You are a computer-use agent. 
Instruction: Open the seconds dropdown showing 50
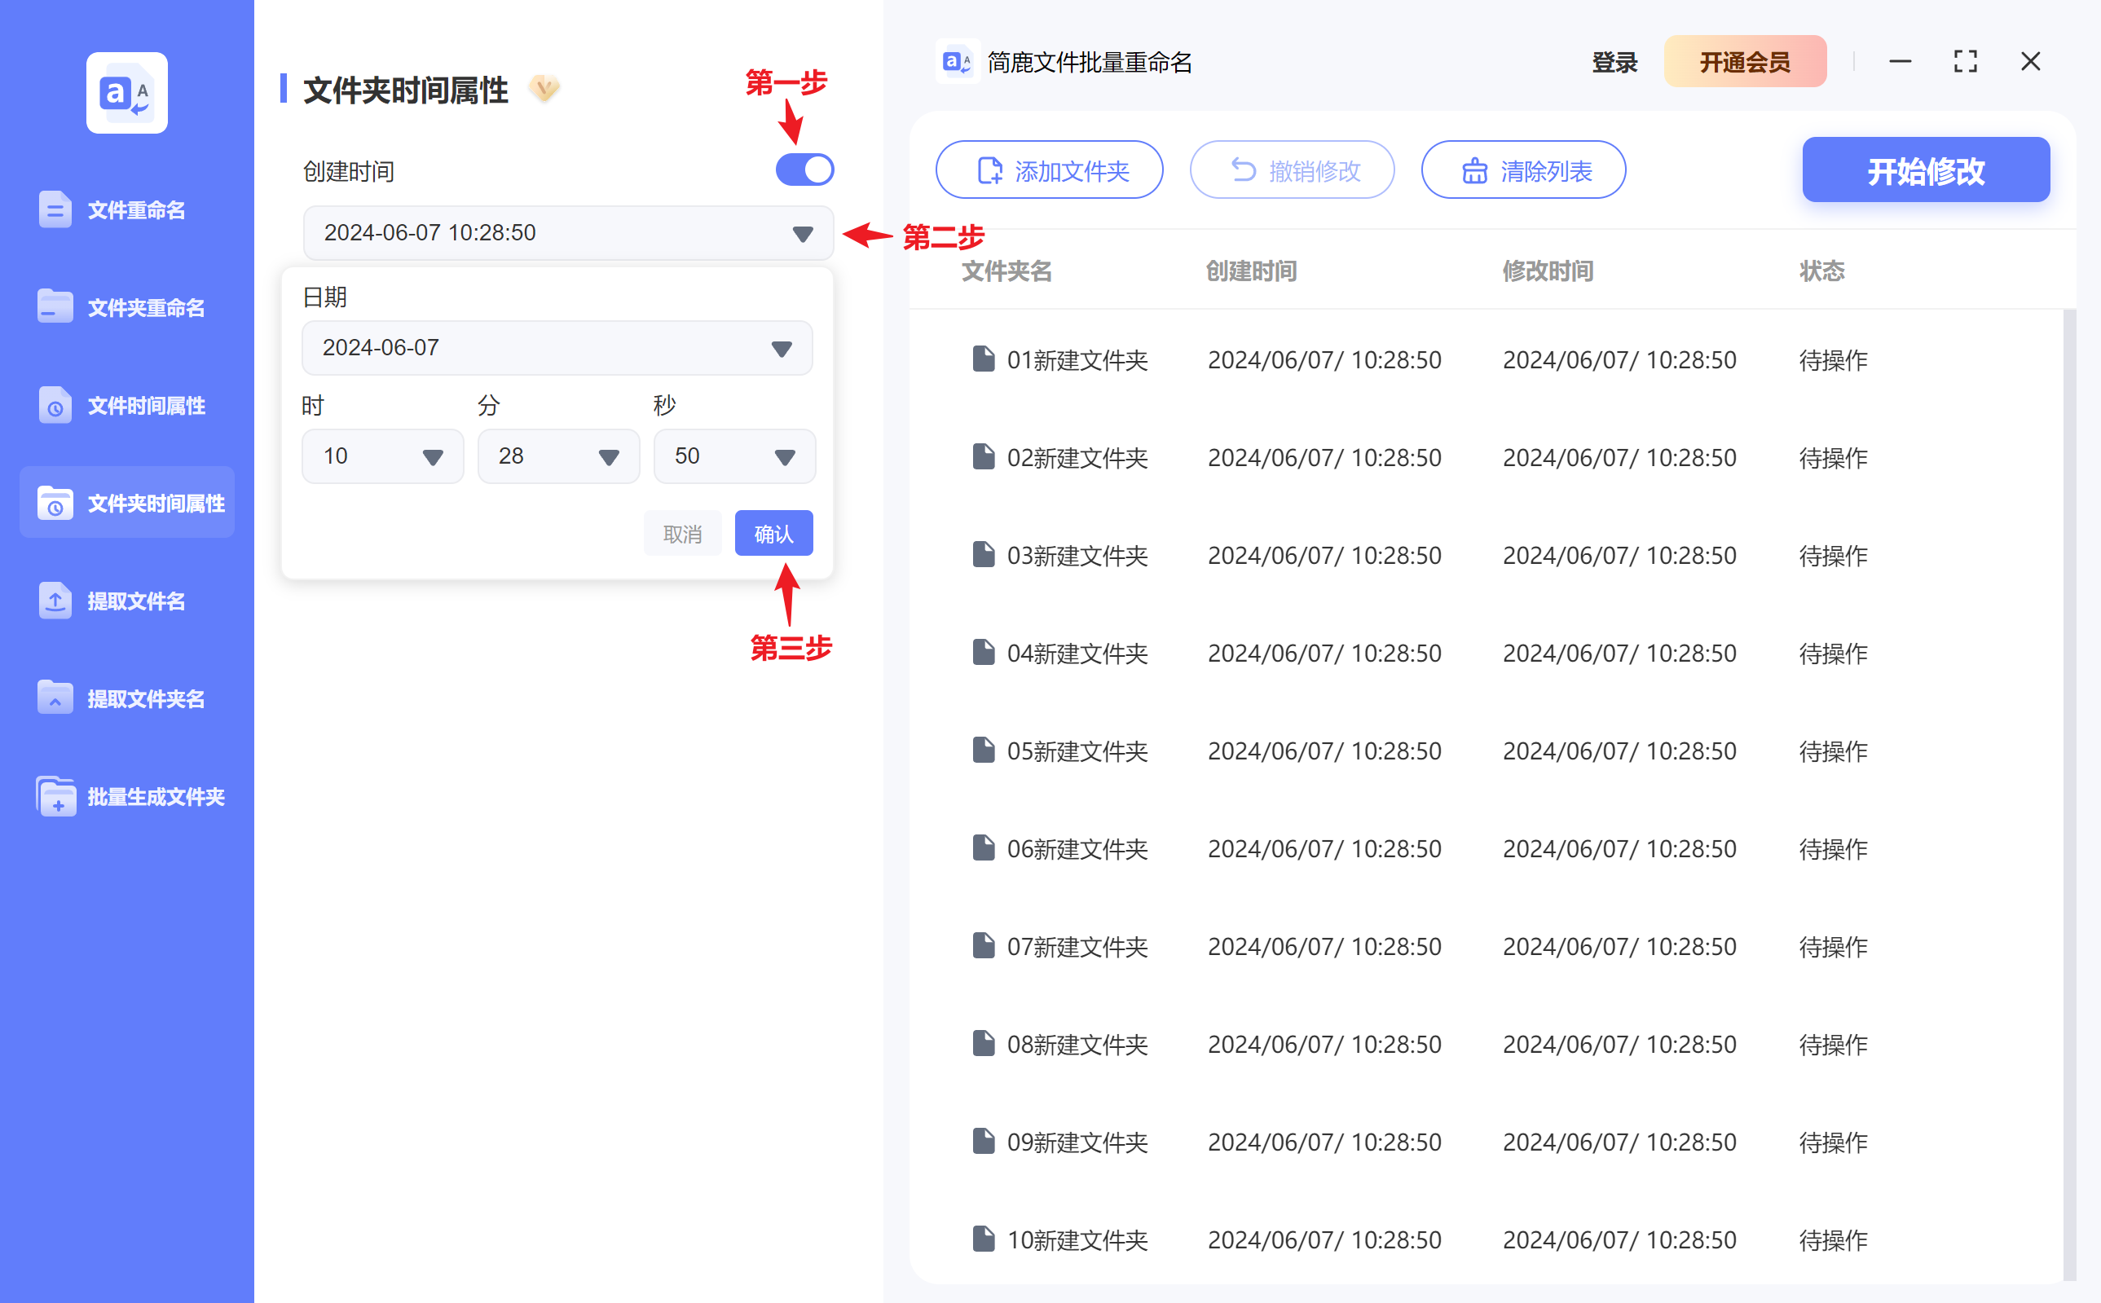pyautogui.click(x=733, y=456)
